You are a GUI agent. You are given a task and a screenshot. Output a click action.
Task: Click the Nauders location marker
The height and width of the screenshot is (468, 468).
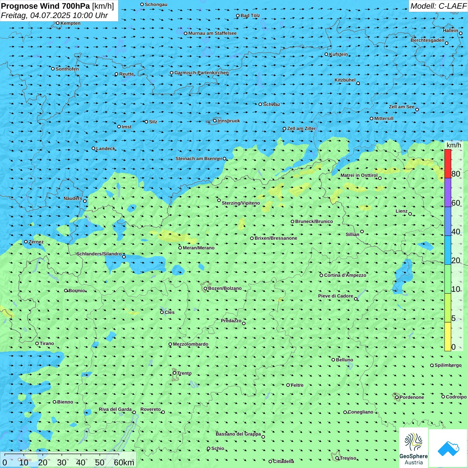85,201
